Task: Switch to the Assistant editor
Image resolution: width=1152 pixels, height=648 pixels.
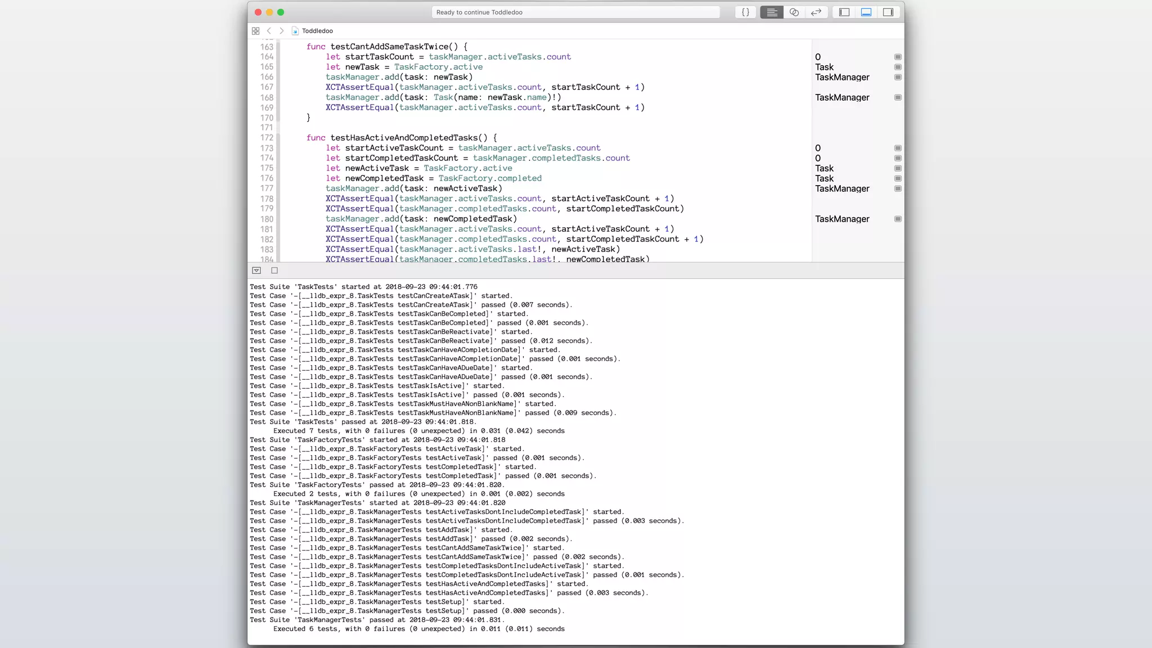Action: 794,12
